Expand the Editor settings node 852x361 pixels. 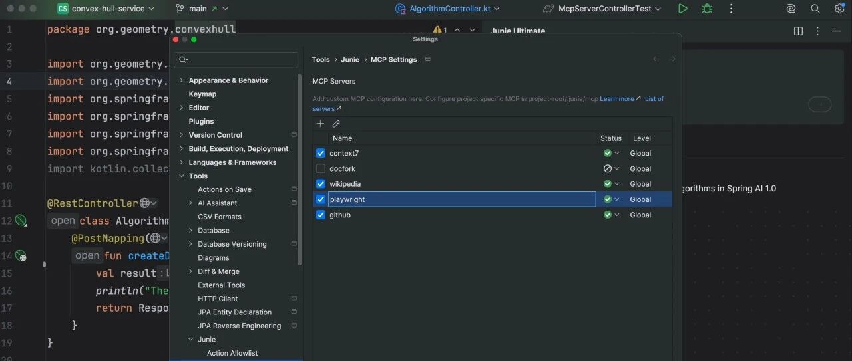pyautogui.click(x=182, y=108)
